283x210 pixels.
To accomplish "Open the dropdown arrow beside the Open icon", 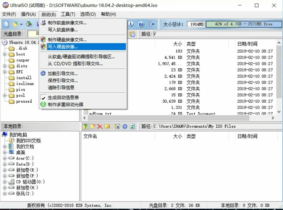I will (x=21, y=24).
